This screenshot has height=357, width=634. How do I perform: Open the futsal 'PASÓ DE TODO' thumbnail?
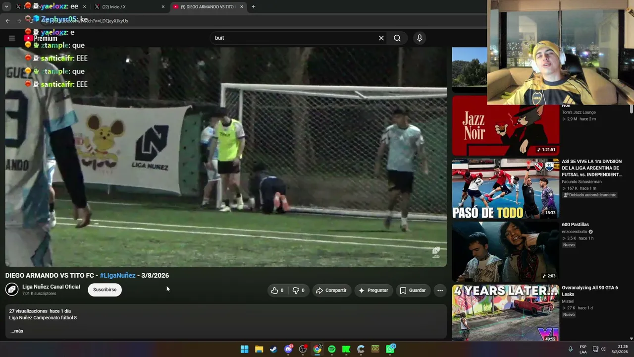[505, 189]
